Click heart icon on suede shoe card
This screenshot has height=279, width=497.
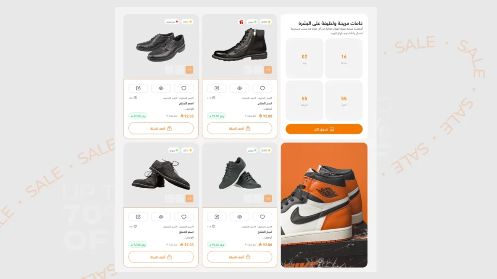click(184, 217)
